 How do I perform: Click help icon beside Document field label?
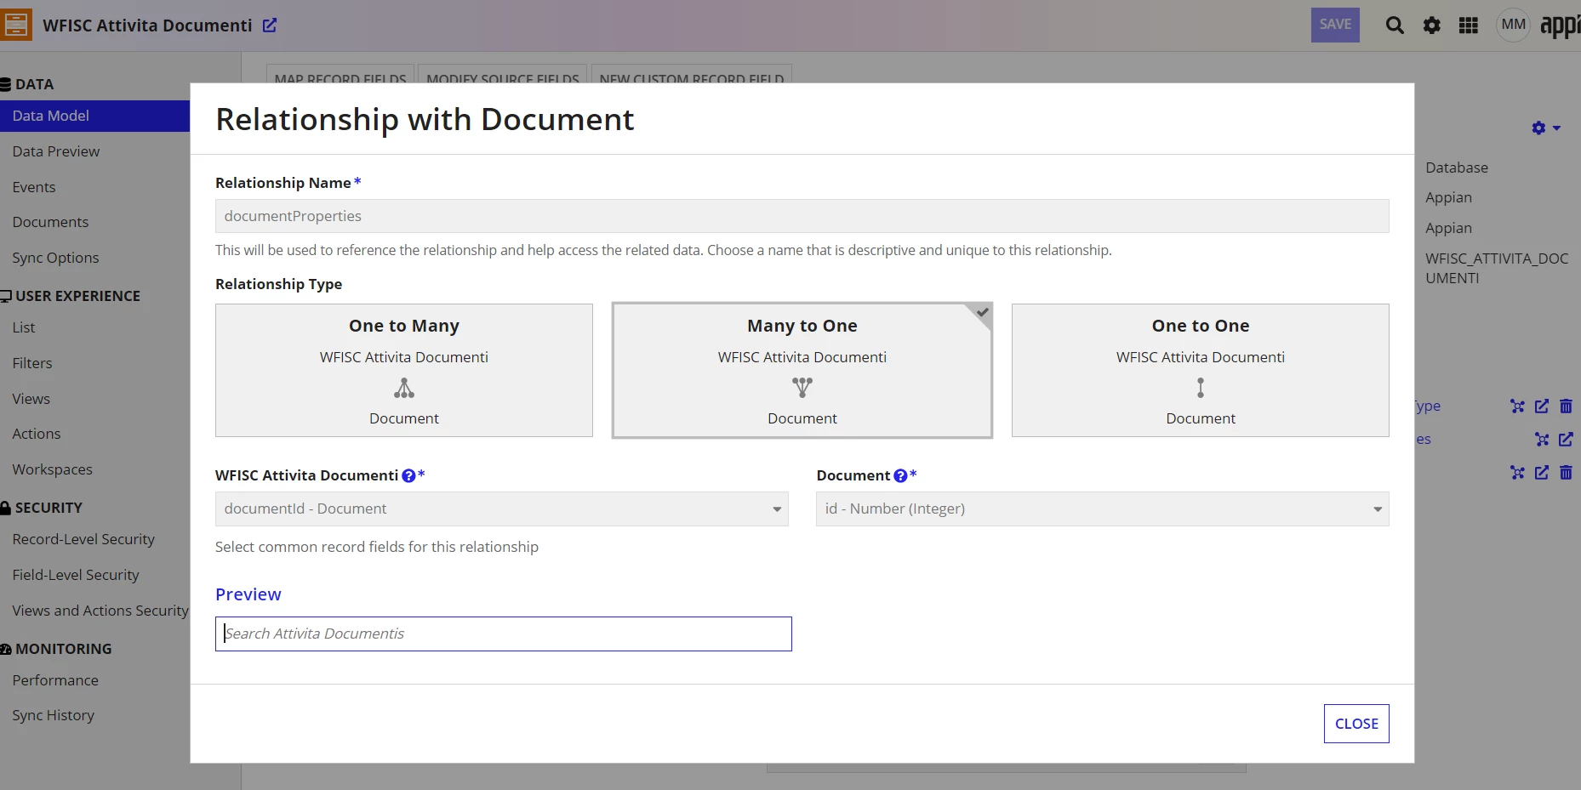(900, 476)
